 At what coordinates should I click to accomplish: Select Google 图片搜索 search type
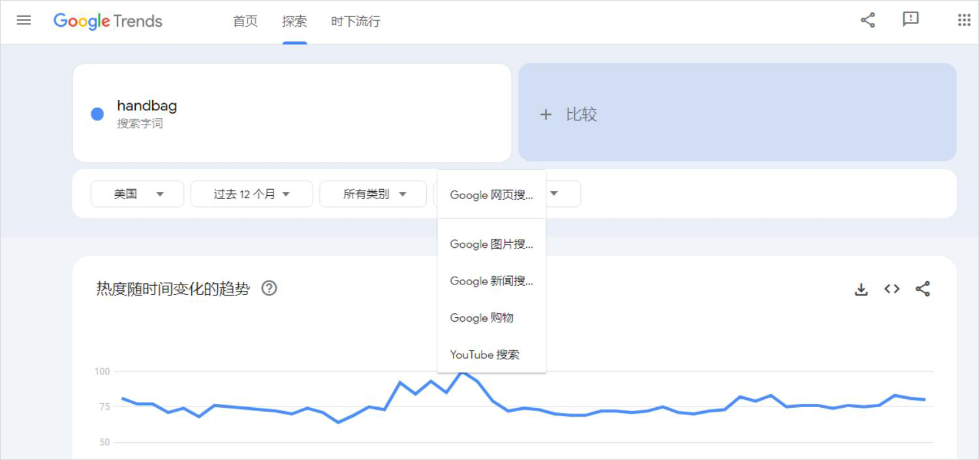point(491,244)
